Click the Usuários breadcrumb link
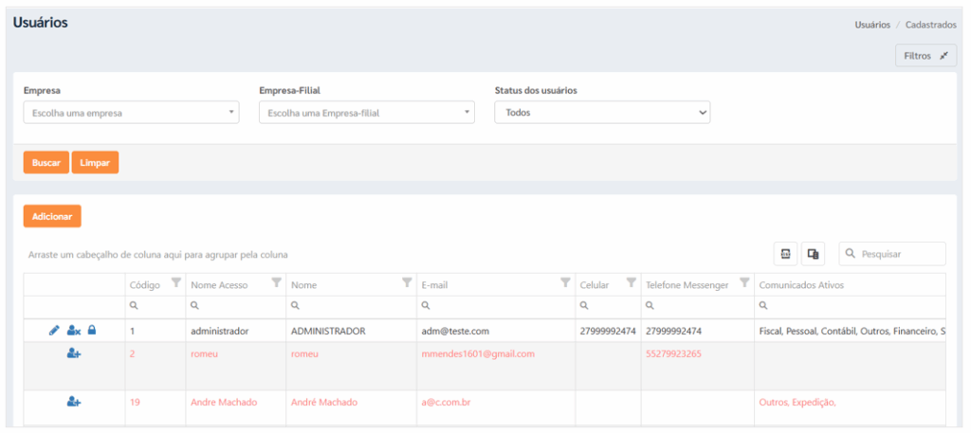 [x=872, y=25]
